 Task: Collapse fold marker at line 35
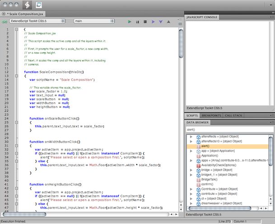click(17, 161)
